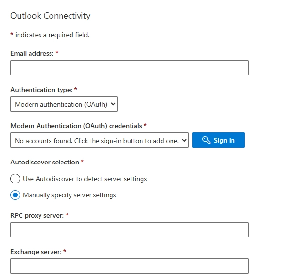Click the 'indicates a required field' note

(x=52, y=35)
